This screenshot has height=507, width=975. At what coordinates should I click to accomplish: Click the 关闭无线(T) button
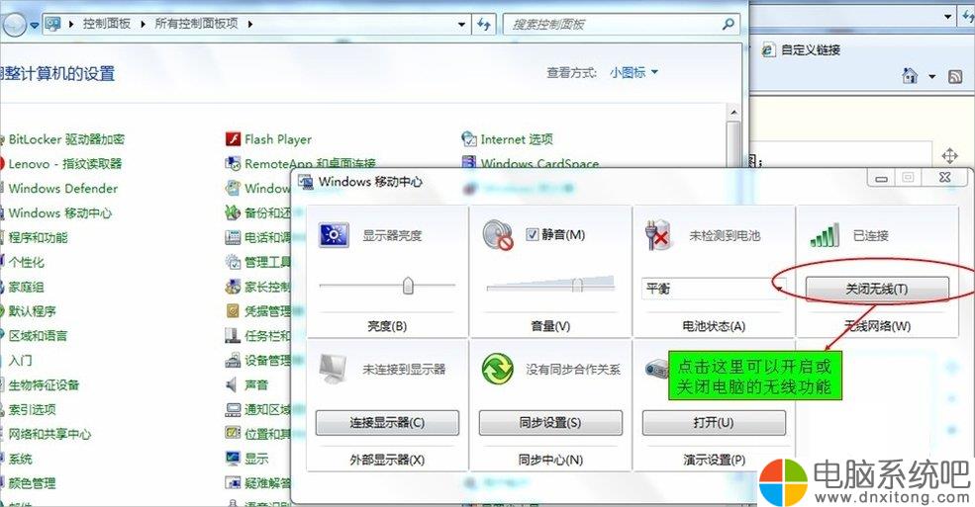tap(877, 289)
